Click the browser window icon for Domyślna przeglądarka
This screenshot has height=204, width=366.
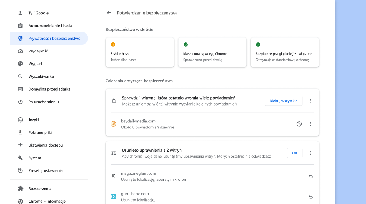20,89
